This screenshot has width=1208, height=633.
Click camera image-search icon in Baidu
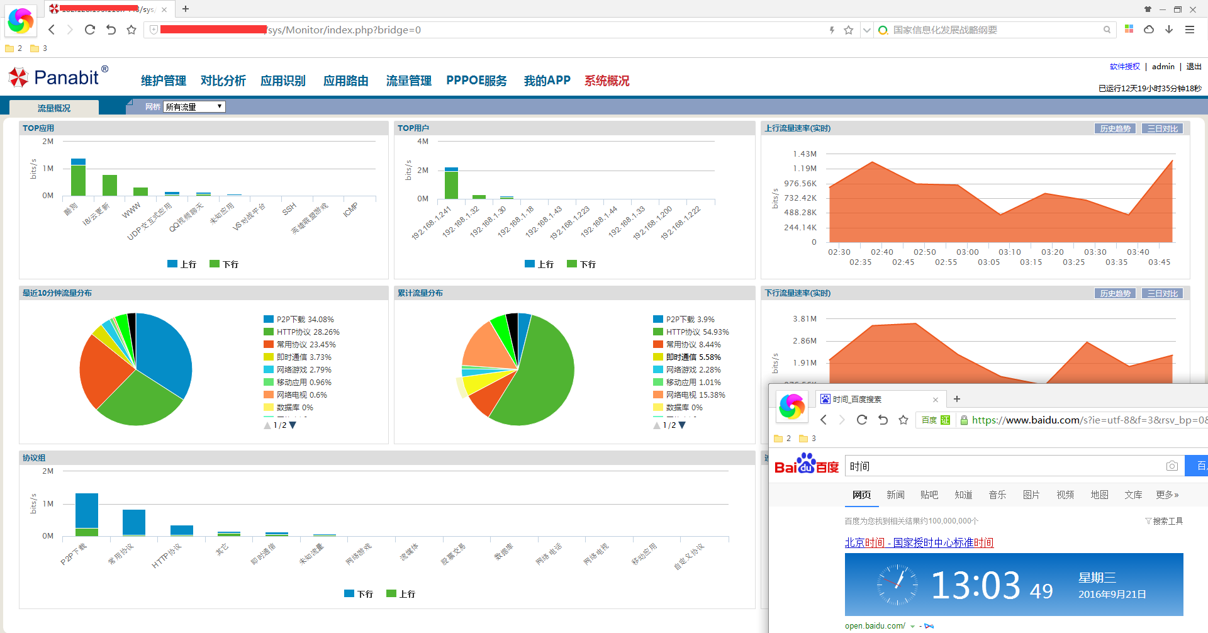[1172, 466]
